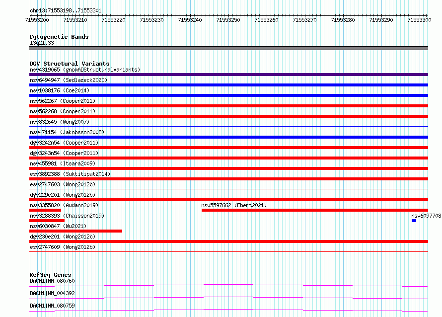Open variant nsv455981 (Itsara2009) label
Viewport: 442px width, 317px height.
(x=63, y=163)
